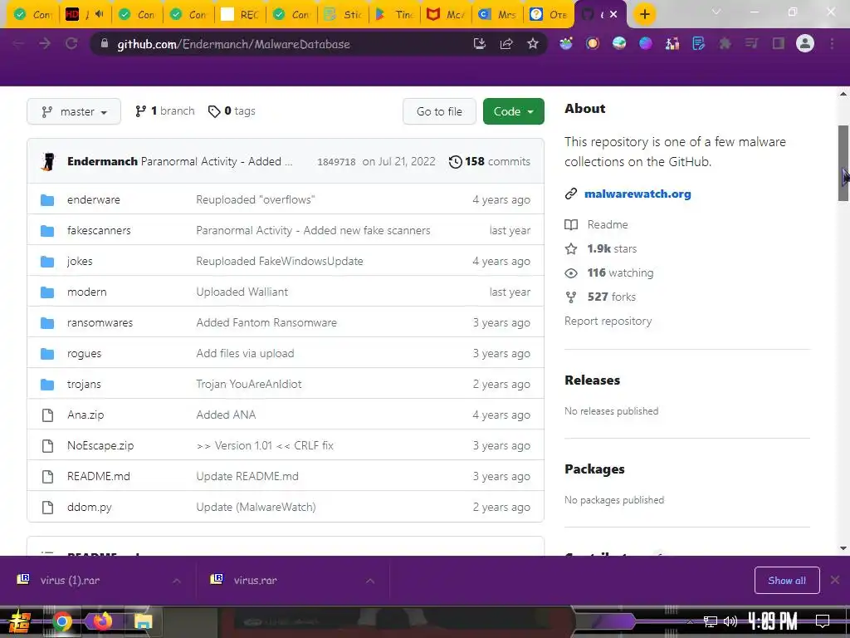Click 'Trojan YouAreAnIdiot' commit message

pyautogui.click(x=249, y=384)
